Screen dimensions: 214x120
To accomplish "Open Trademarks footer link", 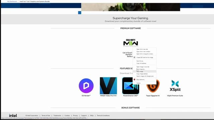I will click(57, 116).
